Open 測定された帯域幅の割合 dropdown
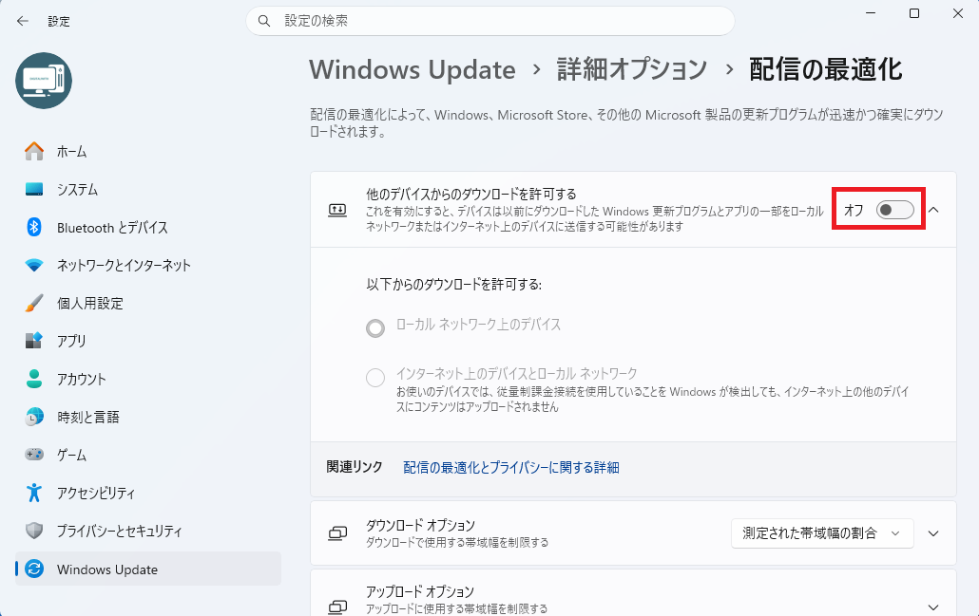 tap(822, 533)
